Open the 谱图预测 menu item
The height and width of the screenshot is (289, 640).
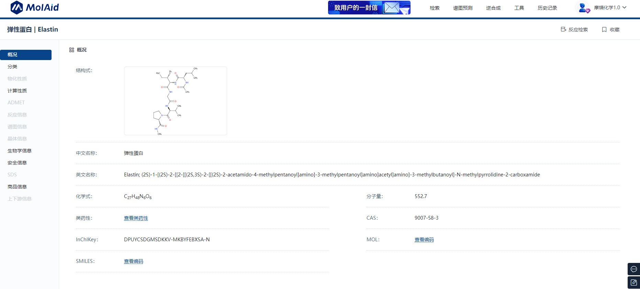463,8
